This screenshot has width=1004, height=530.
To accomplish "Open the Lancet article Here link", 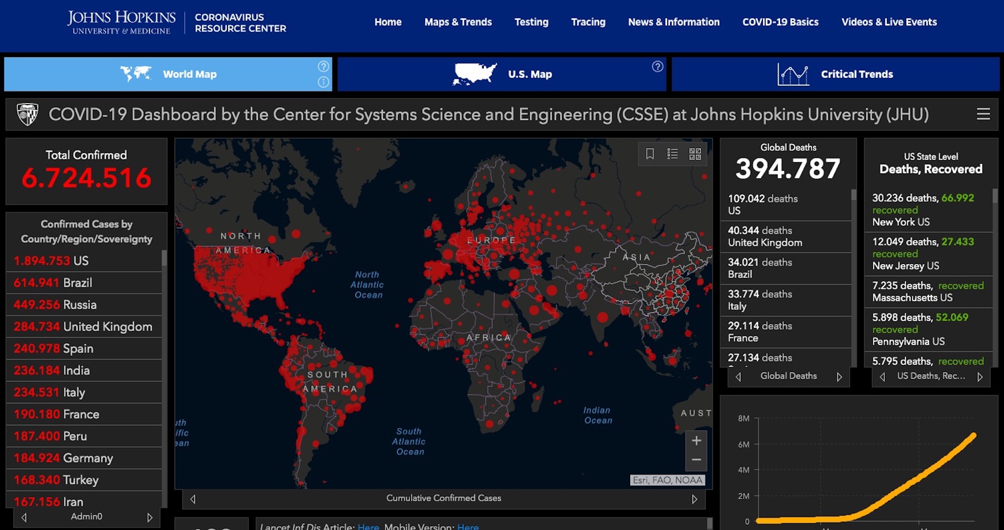I will pos(368,526).
